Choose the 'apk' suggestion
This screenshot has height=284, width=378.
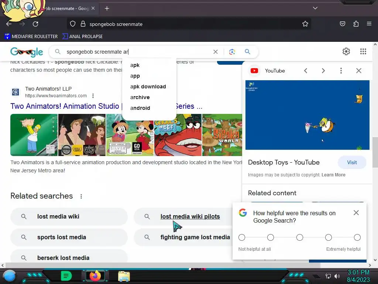click(149, 65)
